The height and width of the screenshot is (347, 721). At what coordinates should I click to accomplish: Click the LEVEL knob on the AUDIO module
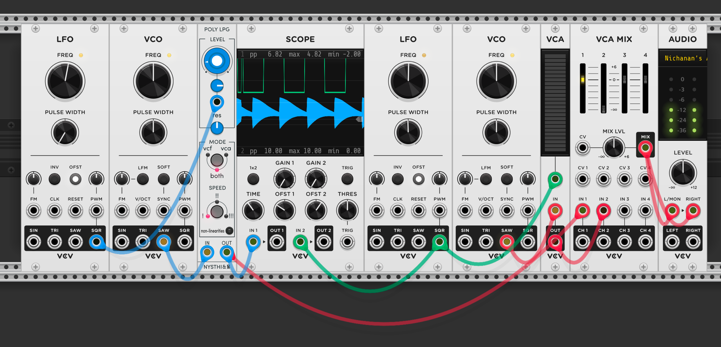coord(683,173)
